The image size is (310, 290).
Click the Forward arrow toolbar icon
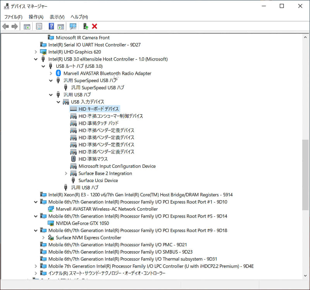[x=15, y=26]
